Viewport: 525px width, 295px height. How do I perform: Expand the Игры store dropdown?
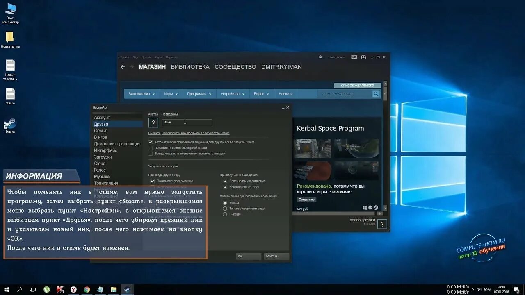(171, 94)
